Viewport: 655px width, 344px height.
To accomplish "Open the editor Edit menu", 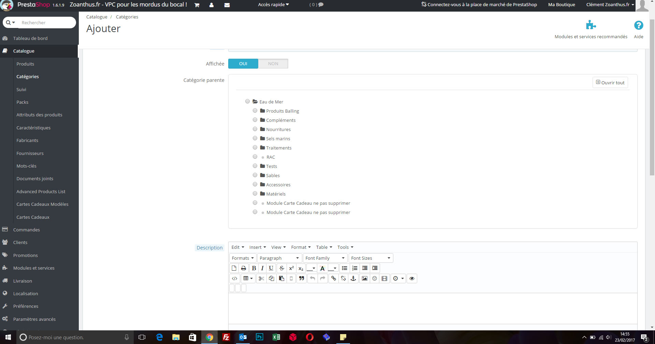I will [238, 247].
